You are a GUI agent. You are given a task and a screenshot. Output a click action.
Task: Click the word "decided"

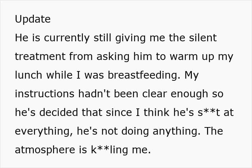point(58,112)
